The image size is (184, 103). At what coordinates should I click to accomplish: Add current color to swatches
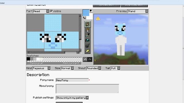coord(71,64)
